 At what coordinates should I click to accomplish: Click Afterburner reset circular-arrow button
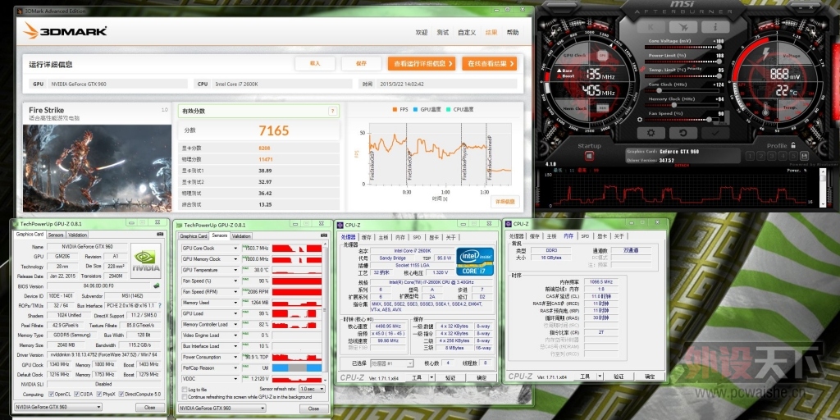[x=683, y=132]
